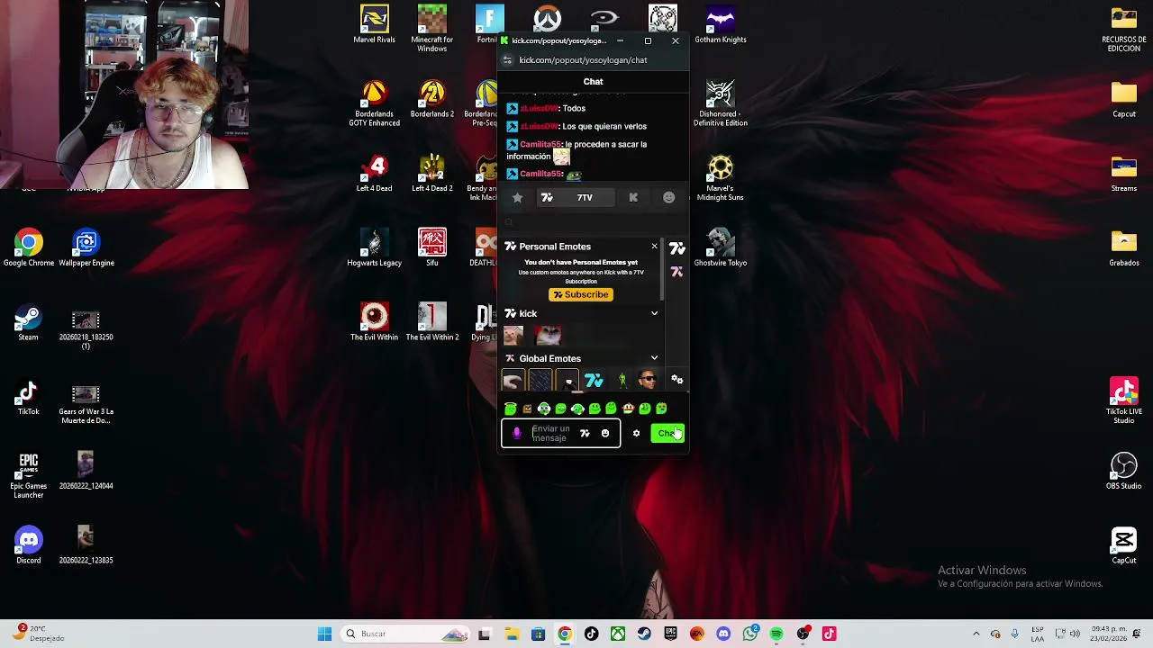Image resolution: width=1153 pixels, height=648 pixels.
Task: Open Dishonored Definitive Edition shortcut
Action: click(x=721, y=103)
